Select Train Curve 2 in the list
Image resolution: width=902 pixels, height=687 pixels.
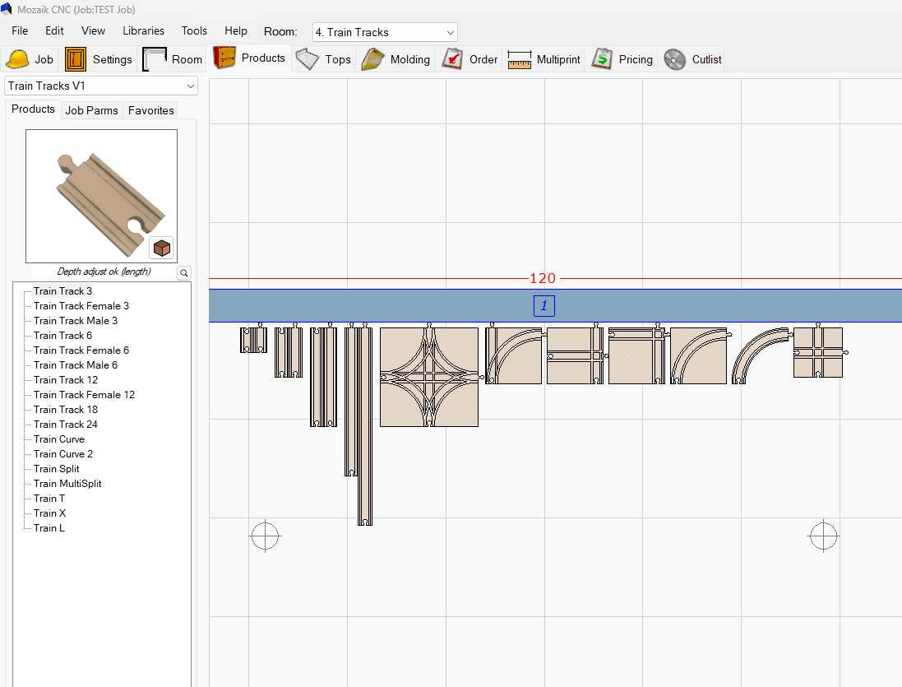pyautogui.click(x=63, y=454)
